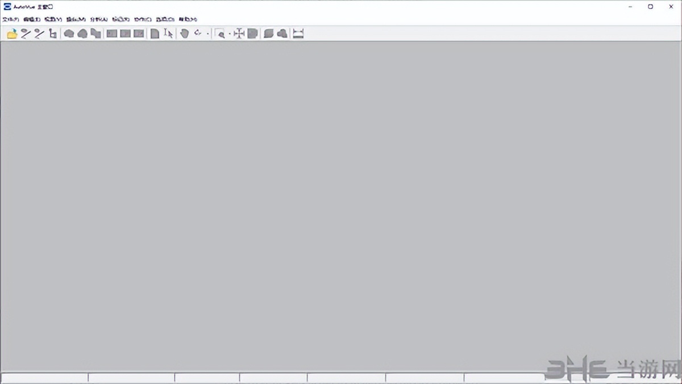Click the gray shape icon before the cloud icon
The height and width of the screenshot is (384, 682).
(269, 34)
